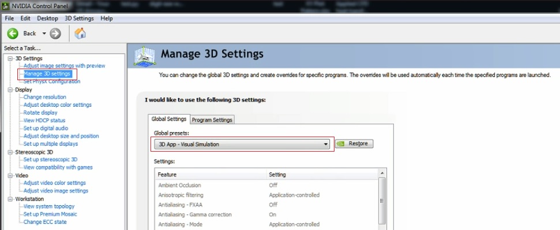This screenshot has width=560, height=230.
Task: Collapse the 3D Settings tree node
Action: tap(10, 58)
